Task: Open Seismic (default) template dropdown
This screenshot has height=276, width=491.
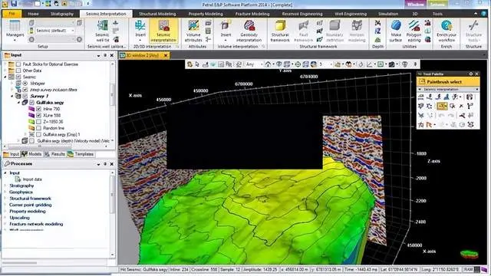Action: coord(73,31)
